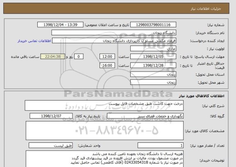Image resolution: width=236 pixels, height=167 pixels.
Task: Select the label اولویت نیاز
Action: 216,49
